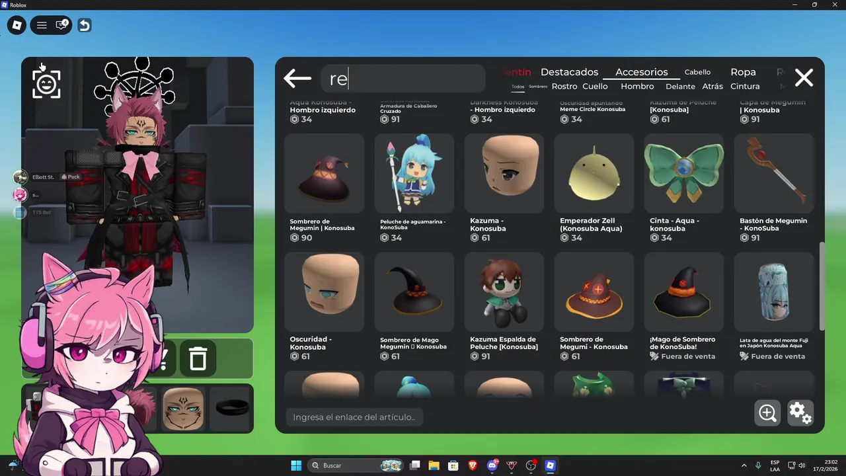Click the Elliott St. player entry
Screen dimensions: 846x476
(43, 177)
